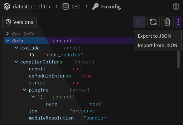The image size is (183, 125).
Task: Select the exclude key
Action: coord(30,48)
